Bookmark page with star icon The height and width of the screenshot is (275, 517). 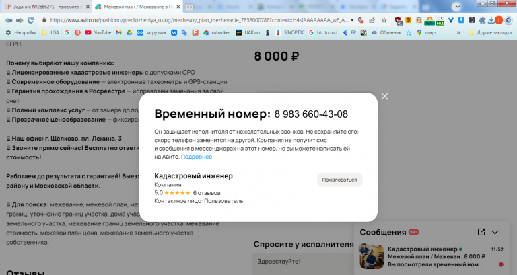pos(384,20)
